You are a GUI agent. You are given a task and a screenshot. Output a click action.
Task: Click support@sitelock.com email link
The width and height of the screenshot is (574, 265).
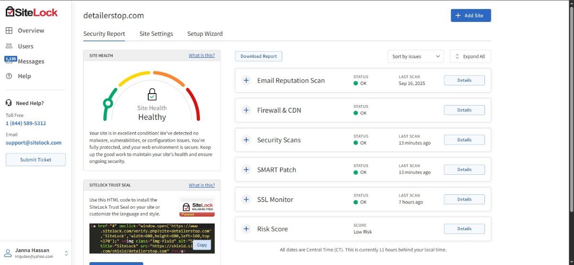click(33, 143)
